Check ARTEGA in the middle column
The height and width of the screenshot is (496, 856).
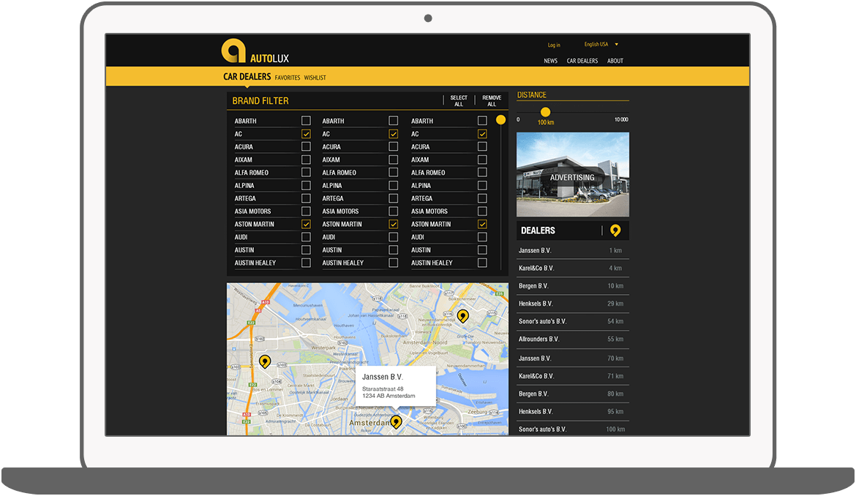(x=393, y=198)
